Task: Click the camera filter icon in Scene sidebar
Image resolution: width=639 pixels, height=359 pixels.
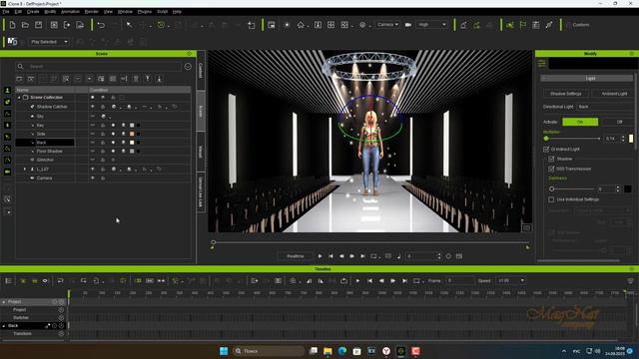Action: [x=7, y=172]
